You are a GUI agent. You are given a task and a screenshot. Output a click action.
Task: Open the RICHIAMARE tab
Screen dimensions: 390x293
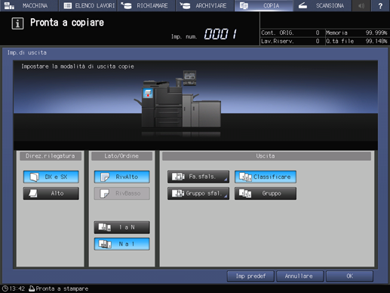(146, 5)
